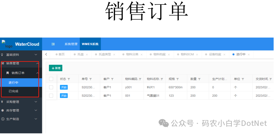The width and height of the screenshot is (275, 134).
Task: Close the 物料档案 tab
Action: pos(169,54)
